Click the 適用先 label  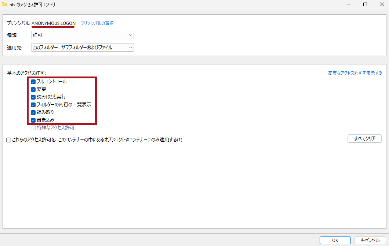point(15,48)
